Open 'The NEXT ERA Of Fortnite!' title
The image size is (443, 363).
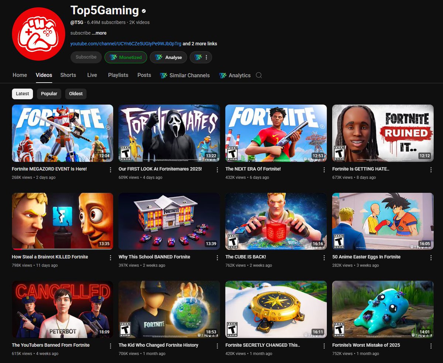click(x=253, y=169)
